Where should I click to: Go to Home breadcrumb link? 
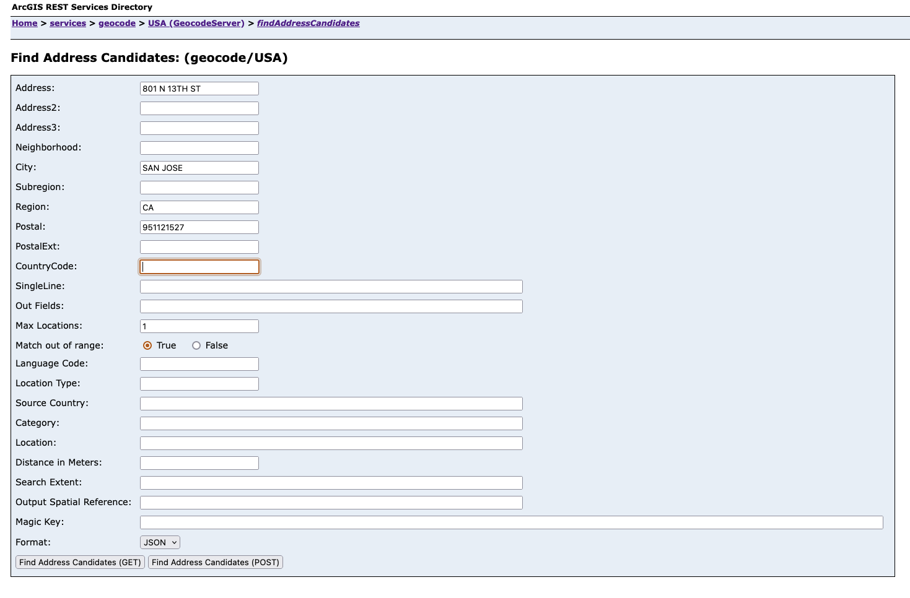click(x=25, y=23)
